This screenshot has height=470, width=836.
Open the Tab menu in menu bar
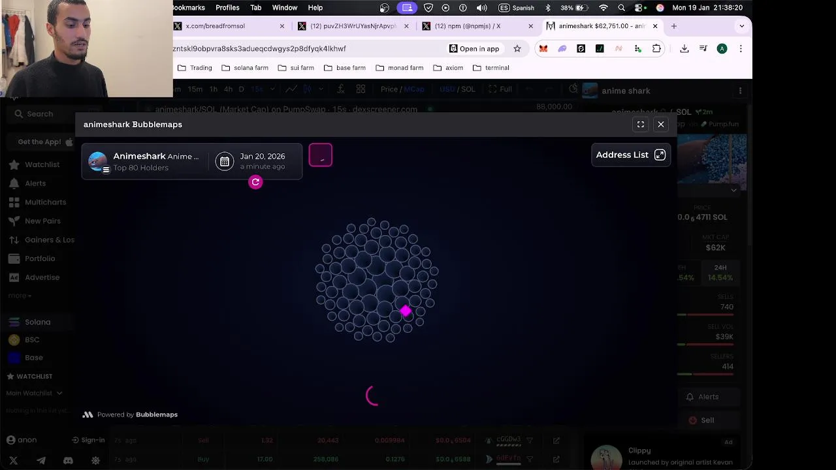pyautogui.click(x=256, y=8)
